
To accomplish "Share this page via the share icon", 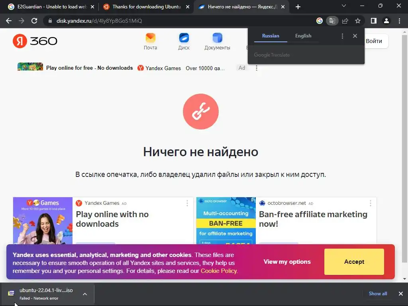I will [x=345, y=21].
